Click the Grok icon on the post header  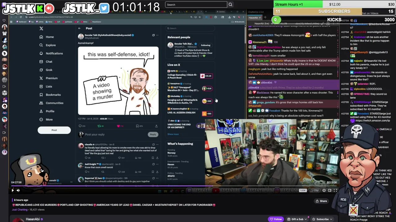tap(153, 35)
